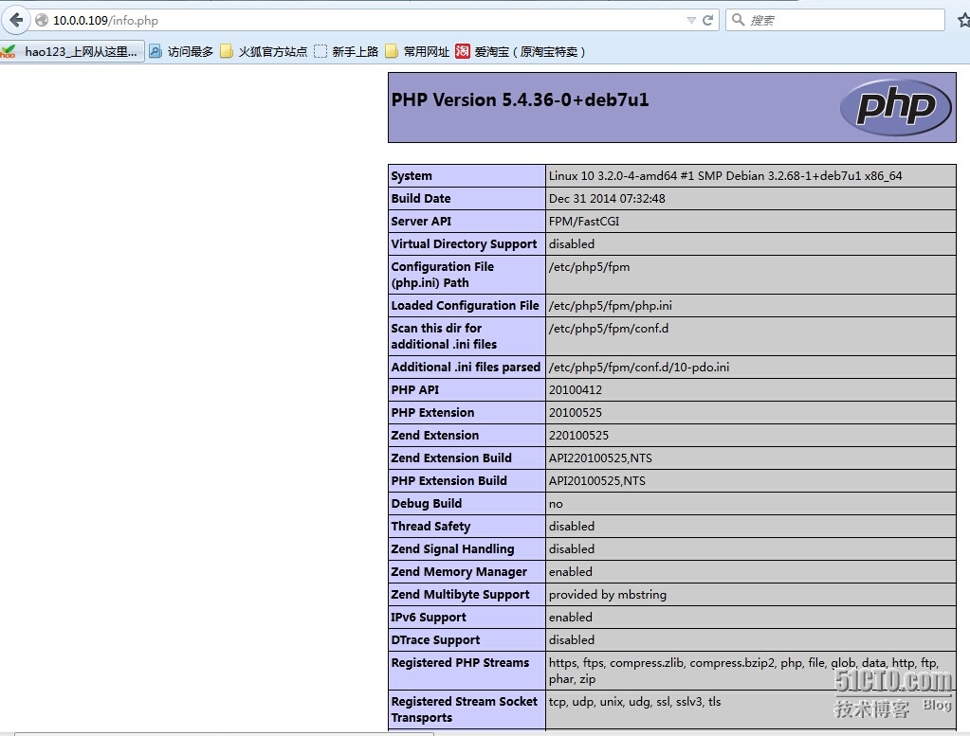The width and height of the screenshot is (970, 736).
Task: Click the Registered PHP Streams label
Action: (x=460, y=662)
